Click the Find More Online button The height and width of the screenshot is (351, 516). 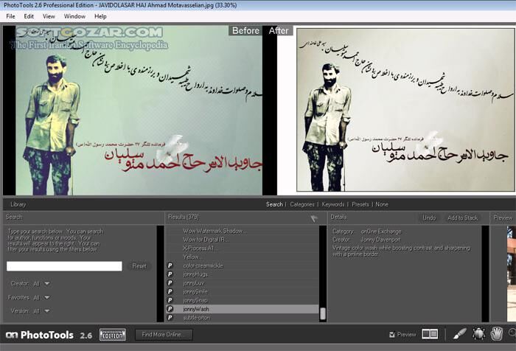pos(163,335)
